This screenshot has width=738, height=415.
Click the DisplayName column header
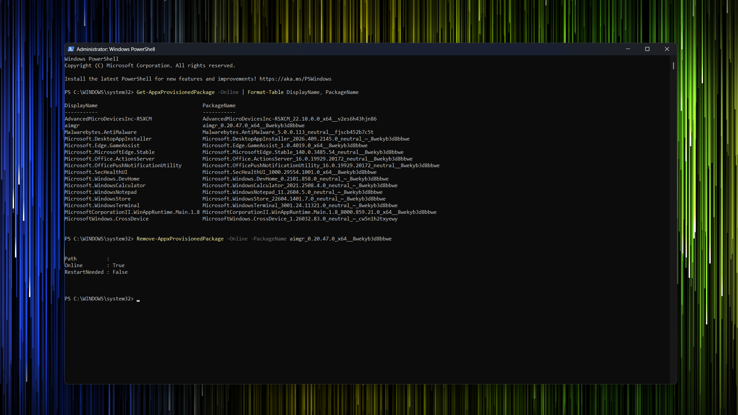pos(81,106)
